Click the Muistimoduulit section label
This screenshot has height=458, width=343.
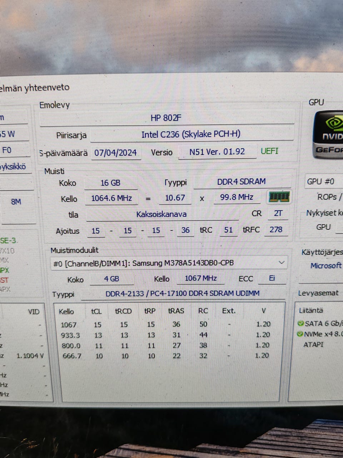74,250
